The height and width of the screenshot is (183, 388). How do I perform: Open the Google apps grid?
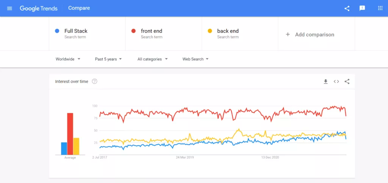380,8
